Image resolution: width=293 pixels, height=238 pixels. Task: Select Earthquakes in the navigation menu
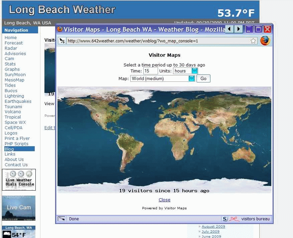point(18,101)
